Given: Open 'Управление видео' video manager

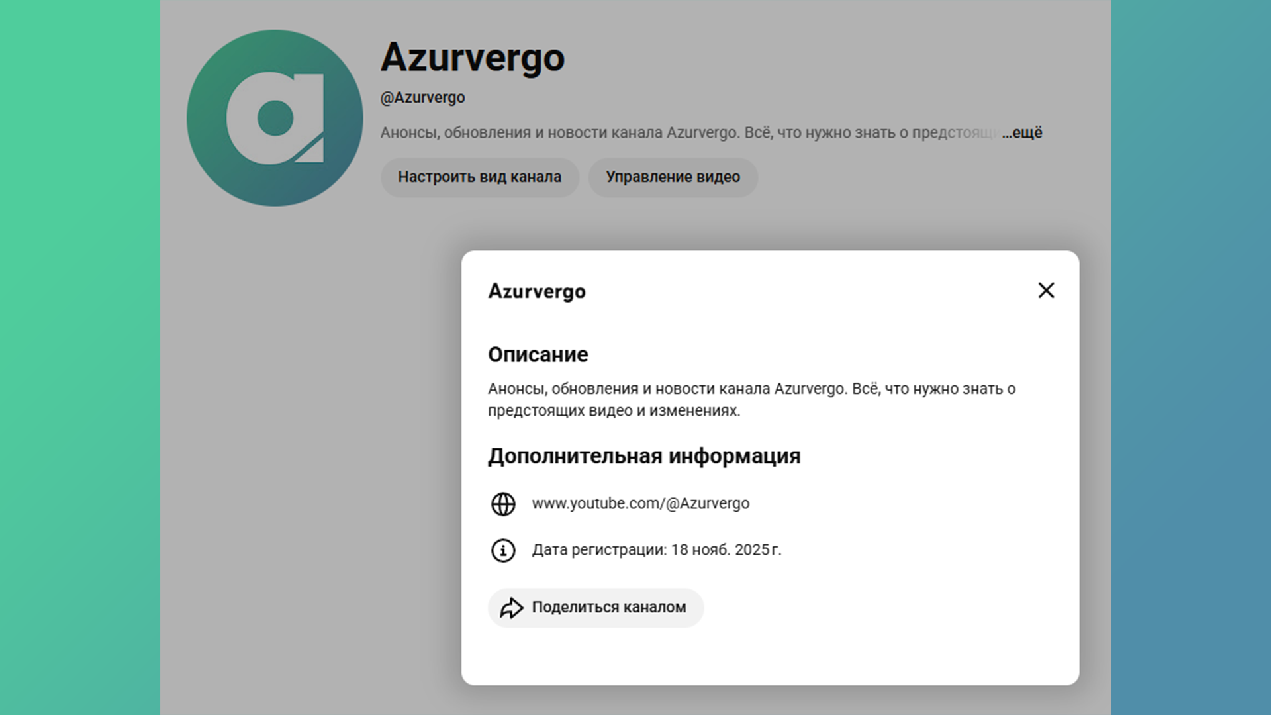Looking at the screenshot, I should tap(673, 177).
